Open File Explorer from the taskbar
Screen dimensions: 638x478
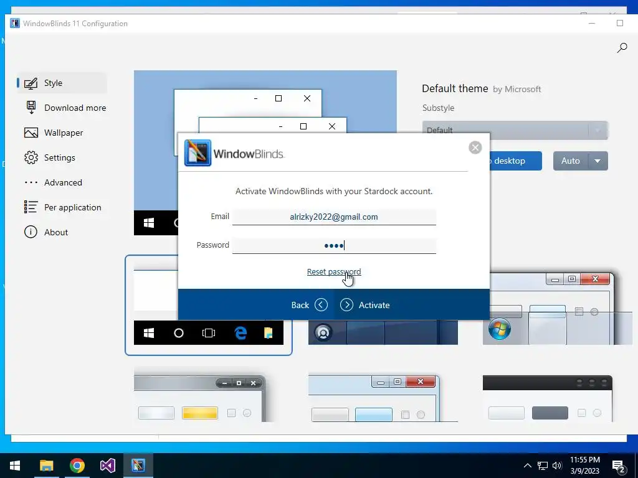pyautogui.click(x=46, y=466)
